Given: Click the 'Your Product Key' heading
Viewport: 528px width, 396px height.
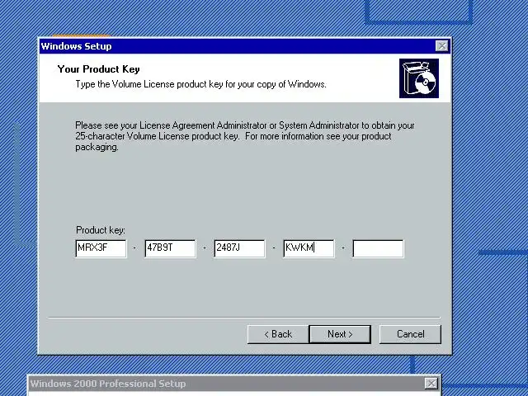Looking at the screenshot, I should (98, 69).
